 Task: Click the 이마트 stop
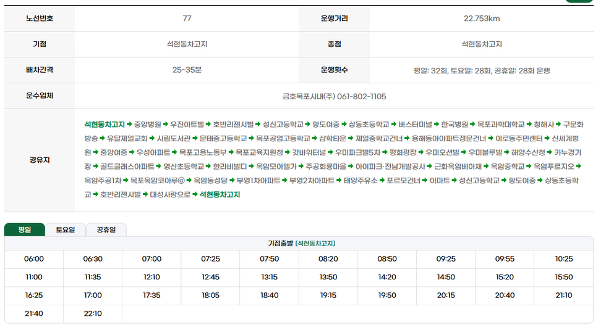pos(440,180)
